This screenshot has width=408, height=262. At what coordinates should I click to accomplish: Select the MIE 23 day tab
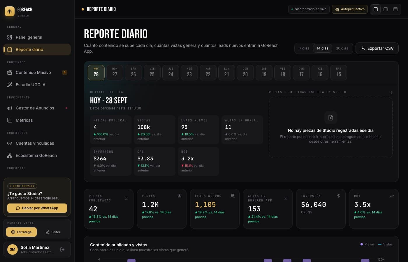click(x=189, y=72)
